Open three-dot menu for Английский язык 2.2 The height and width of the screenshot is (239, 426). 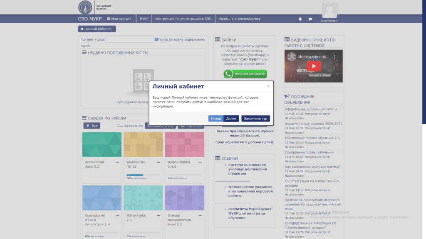[x=117, y=162]
